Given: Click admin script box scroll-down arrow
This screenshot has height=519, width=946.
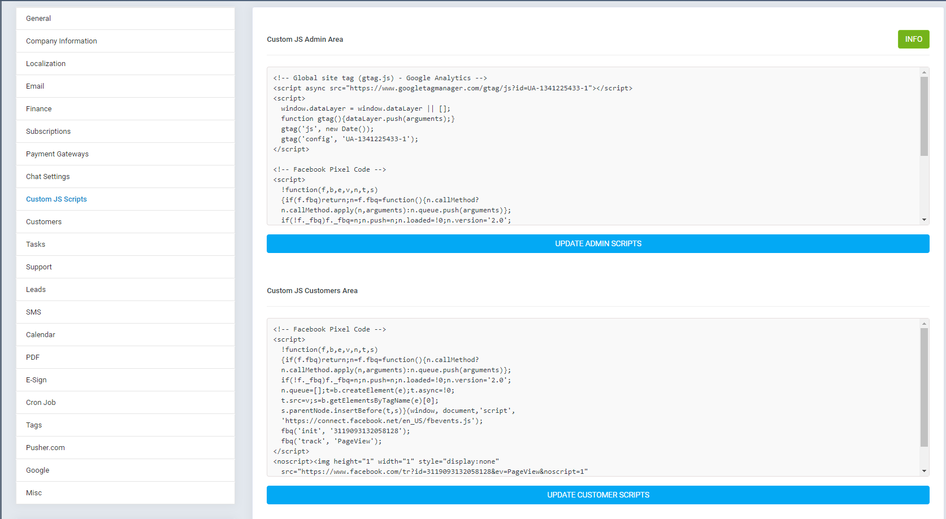Looking at the screenshot, I should pyautogui.click(x=924, y=220).
